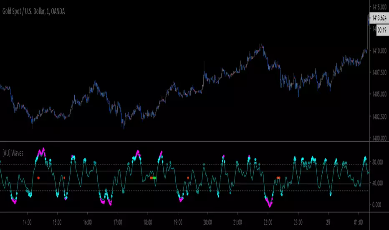Image resolution: width=389 pixels, height=230 pixels.
Task: Click the 16:00 time axis label
Action: click(x=87, y=222)
